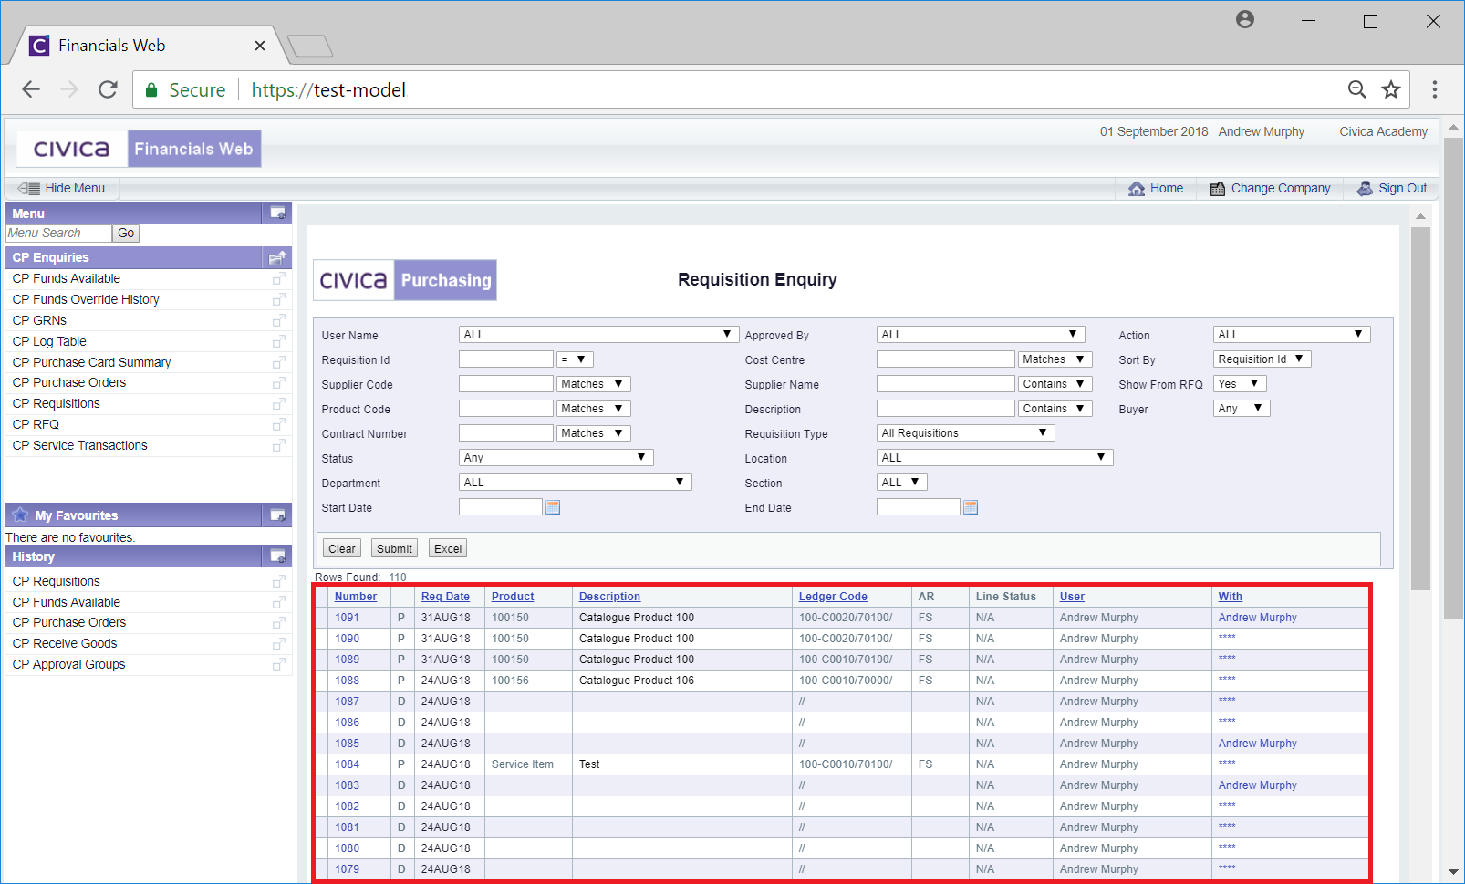The width and height of the screenshot is (1465, 884).
Task: Click the Product Code input field
Action: (506, 409)
